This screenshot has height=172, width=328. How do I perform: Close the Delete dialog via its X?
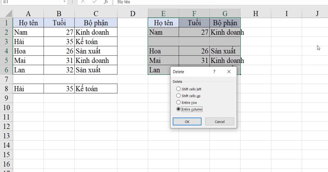coord(229,72)
